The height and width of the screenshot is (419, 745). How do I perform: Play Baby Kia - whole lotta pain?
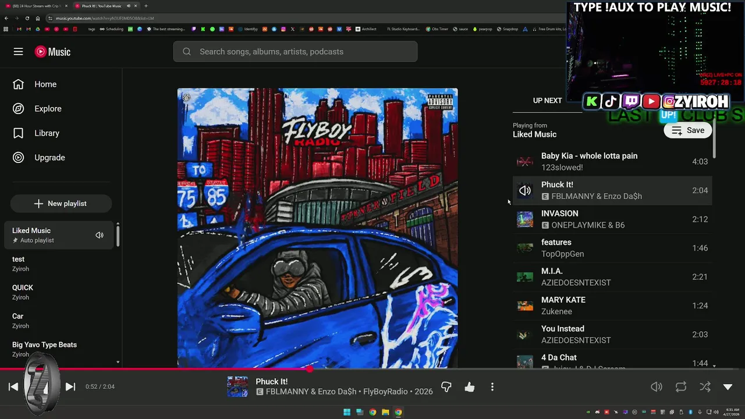[612, 162]
